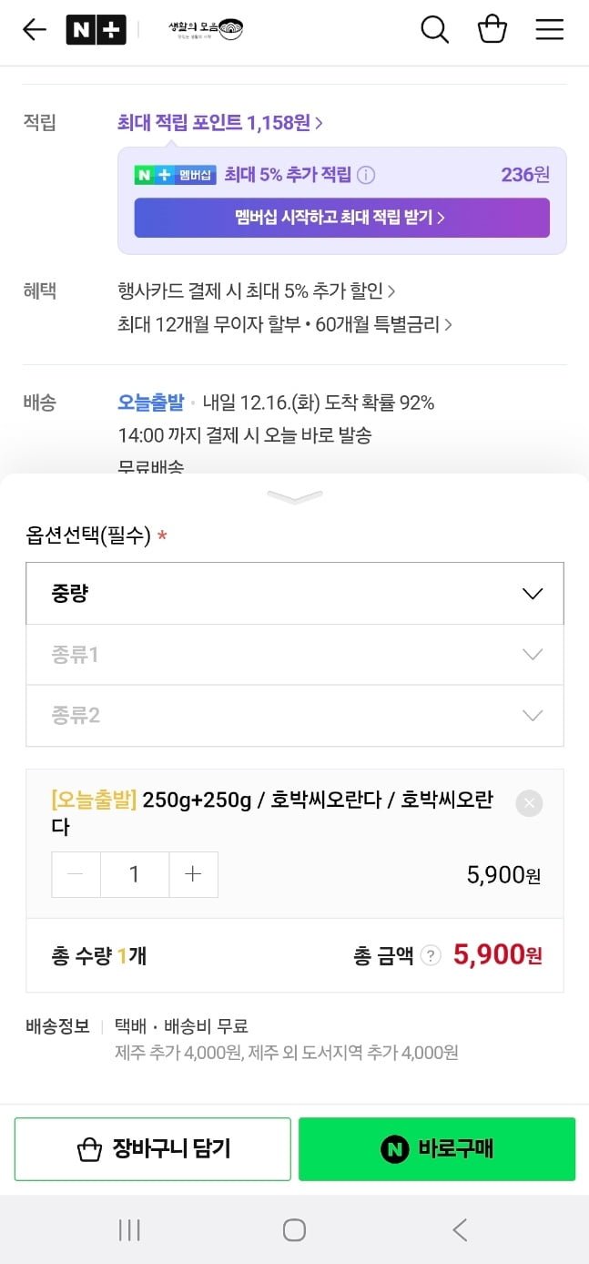The image size is (589, 1264).
Task: Open the 종류1 dropdown
Action: click(295, 655)
